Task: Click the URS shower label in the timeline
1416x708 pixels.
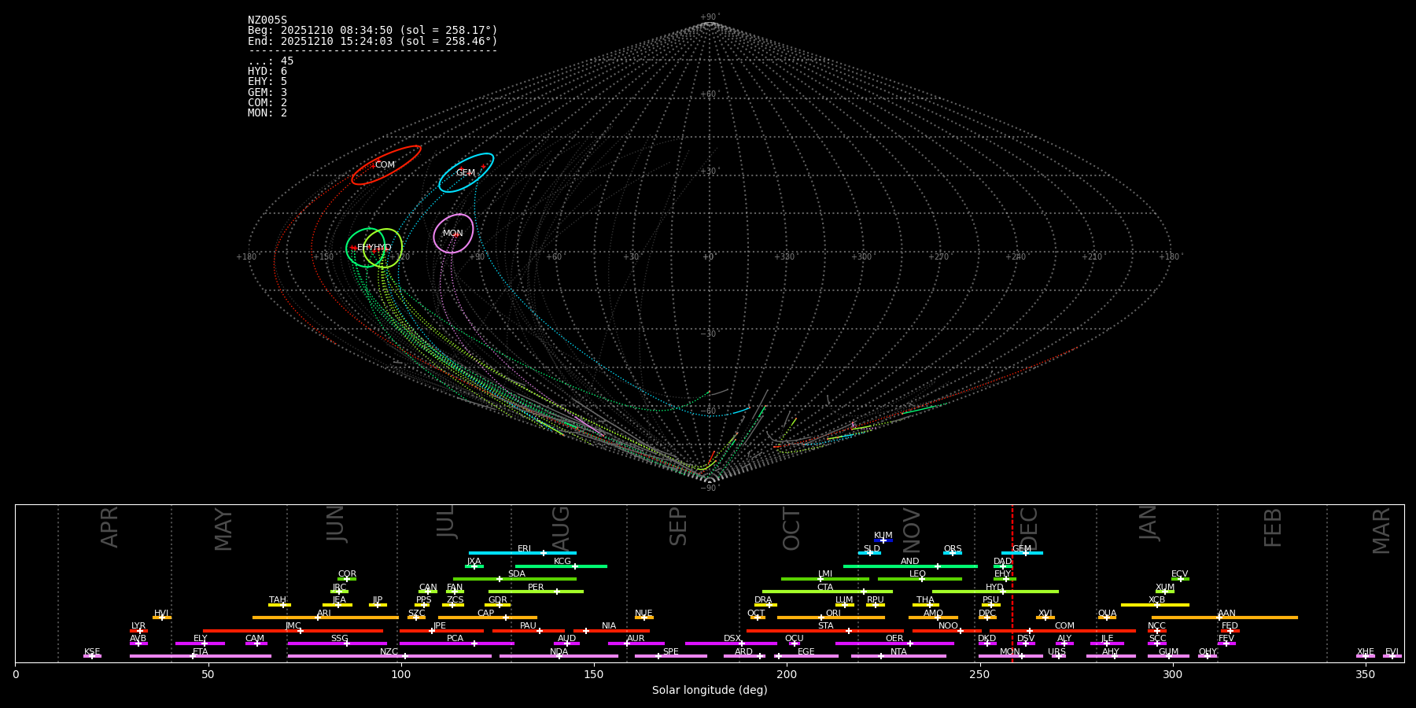Action: [1056, 651]
